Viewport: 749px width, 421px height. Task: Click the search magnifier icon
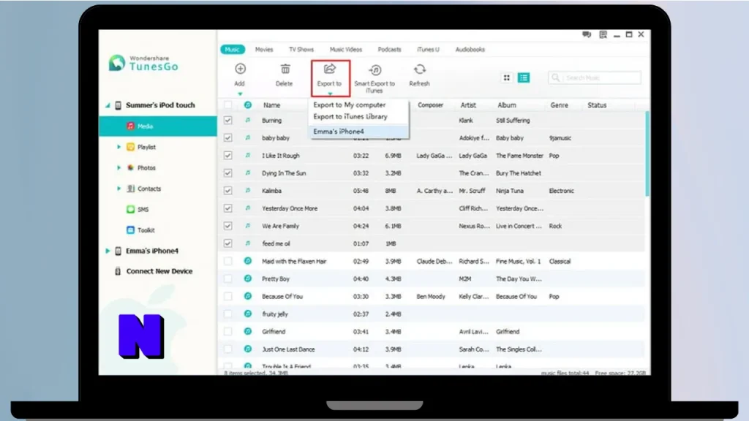555,77
